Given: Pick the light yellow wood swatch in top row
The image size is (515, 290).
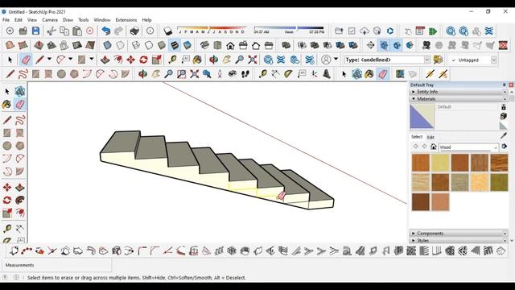Looking at the screenshot, I should coord(440,163).
